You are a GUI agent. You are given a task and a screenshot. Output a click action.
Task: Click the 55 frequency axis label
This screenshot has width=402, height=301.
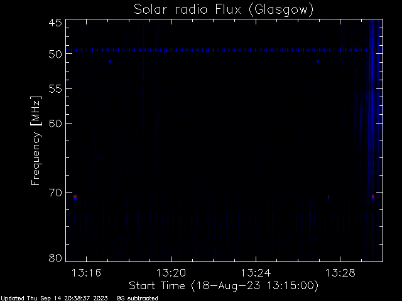pos(55,89)
